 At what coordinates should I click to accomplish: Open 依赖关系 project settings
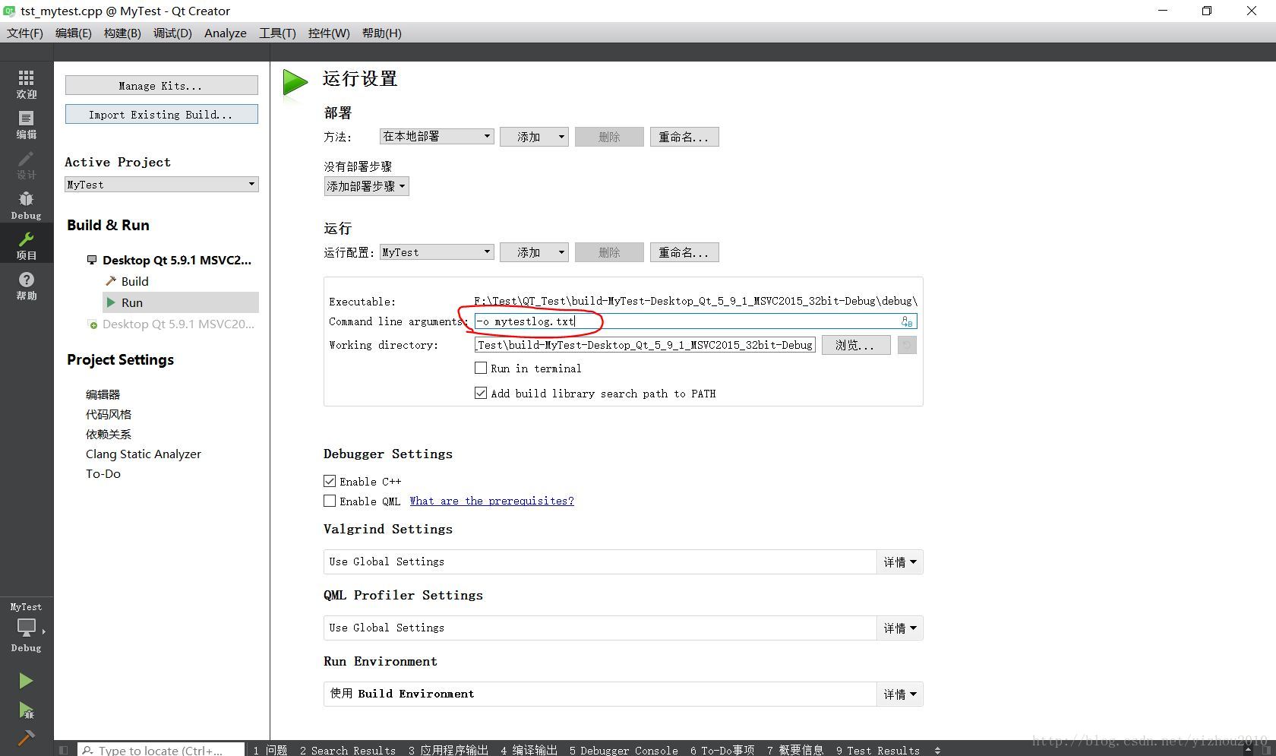coord(109,434)
